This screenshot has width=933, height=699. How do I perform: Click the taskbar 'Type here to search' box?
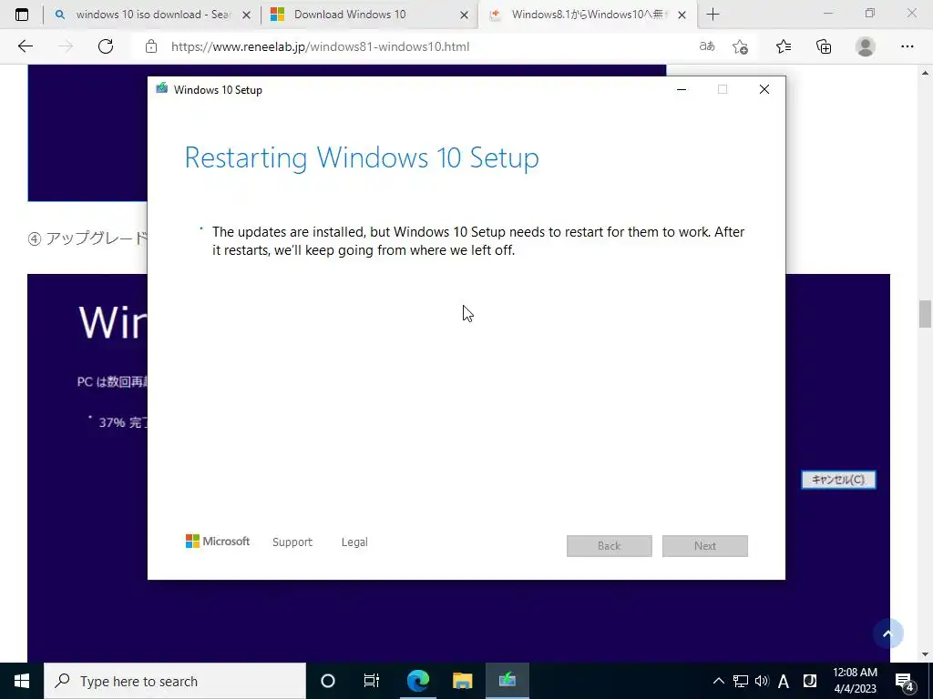click(174, 681)
